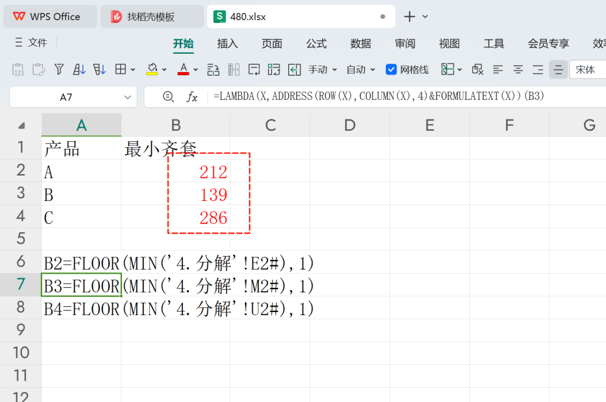
Task: Expand the new tab dropdown chevron
Action: point(425,17)
